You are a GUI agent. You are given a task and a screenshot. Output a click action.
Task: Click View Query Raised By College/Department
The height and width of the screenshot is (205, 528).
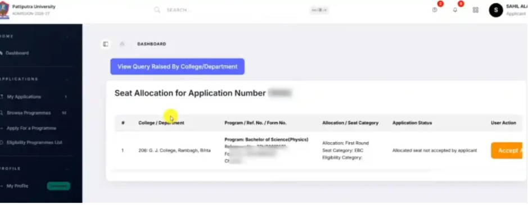point(178,67)
